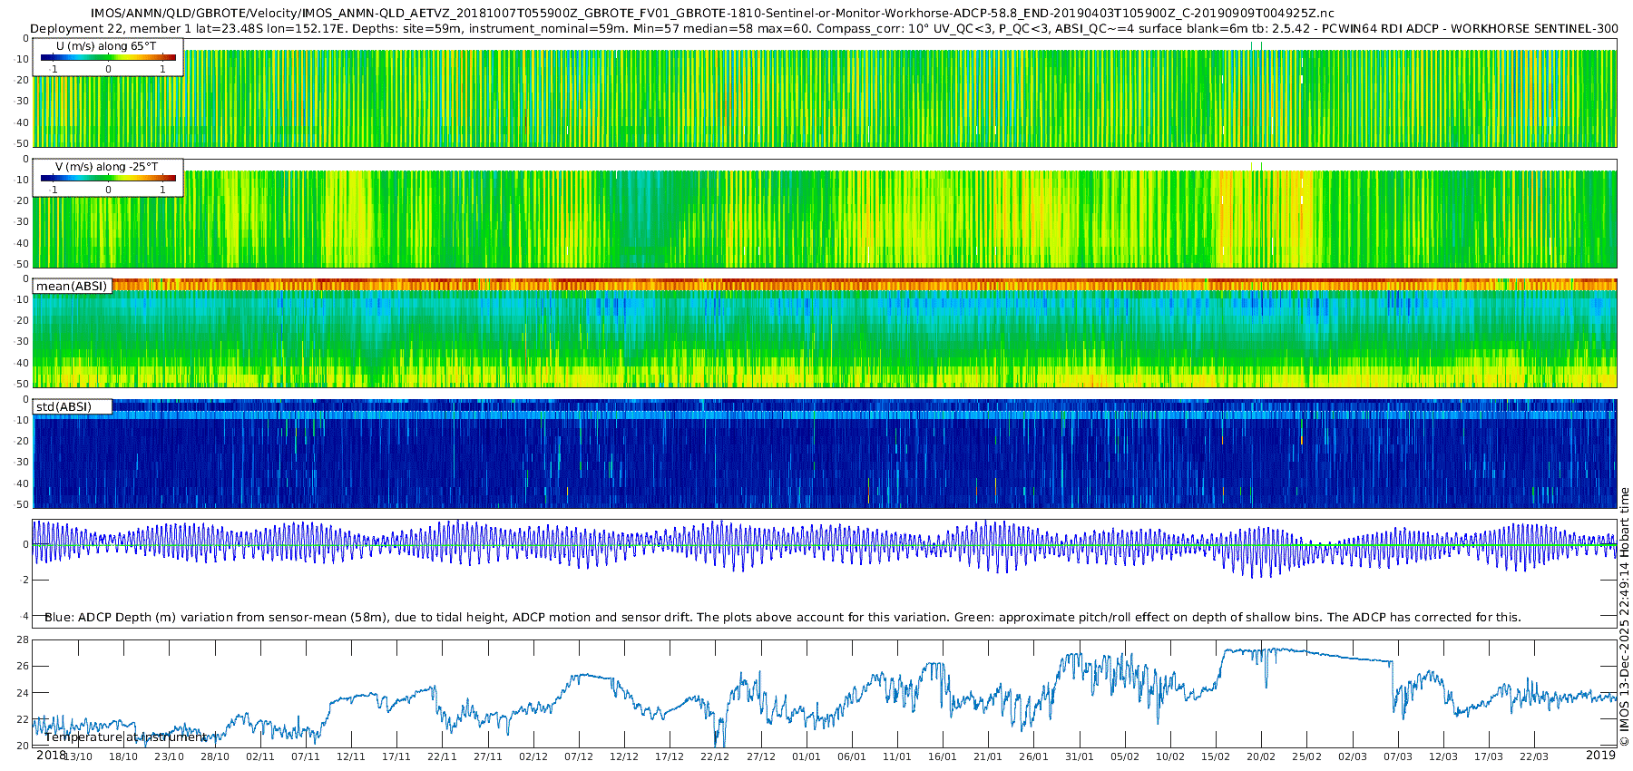
Task: Click the '17/03' date tick label
Action: tap(1489, 756)
